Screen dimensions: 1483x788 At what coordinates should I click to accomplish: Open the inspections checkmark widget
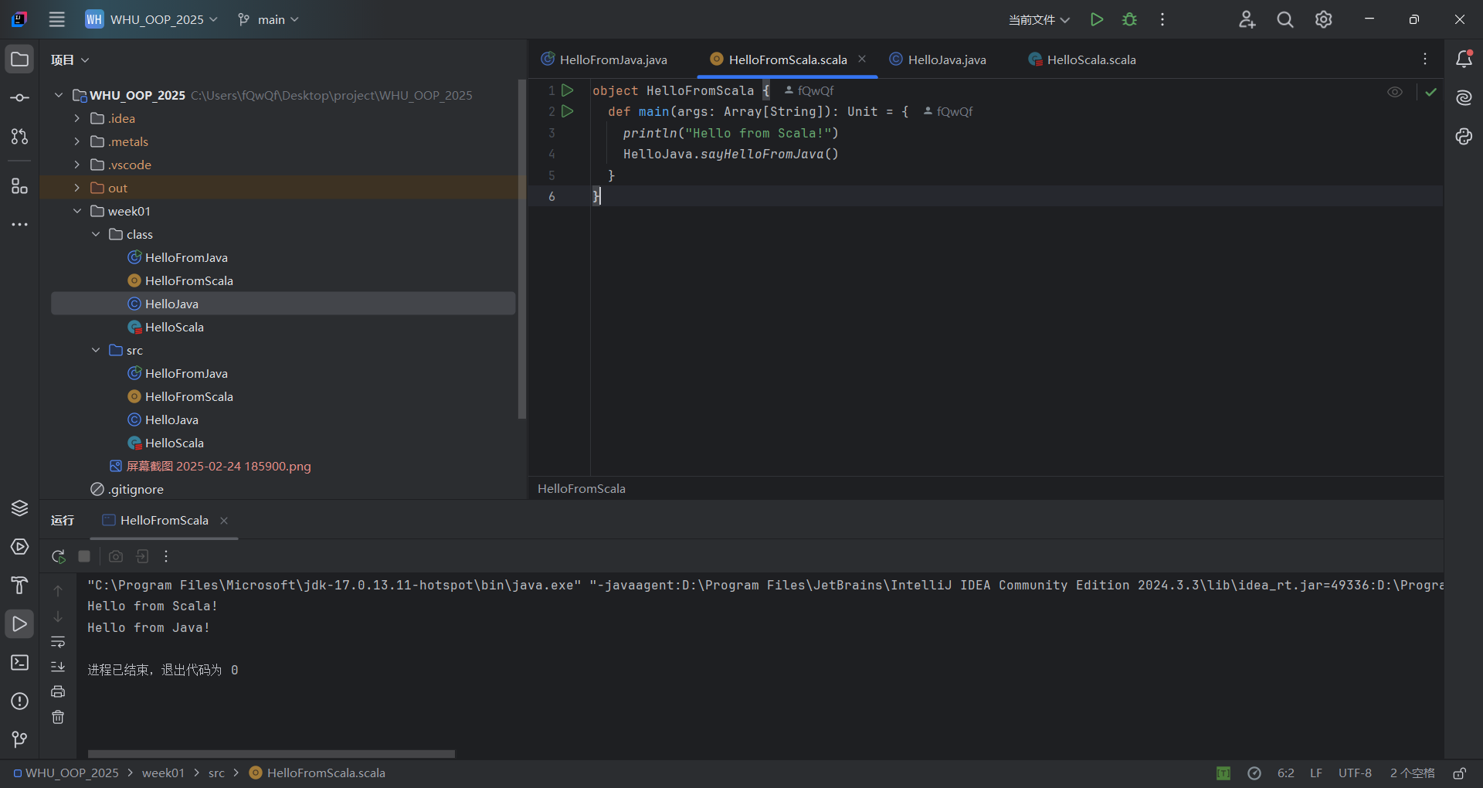(x=1431, y=92)
